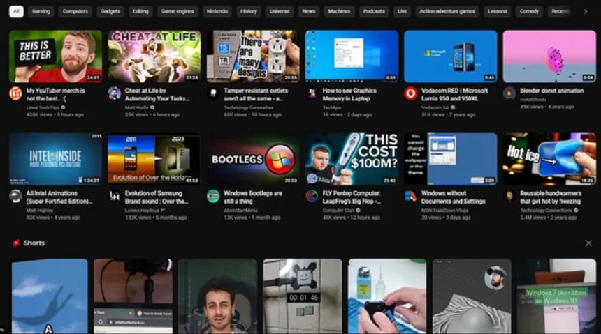Image resolution: width=601 pixels, height=334 pixels.
Task: Choose Action-adventure games chip
Action: click(447, 11)
